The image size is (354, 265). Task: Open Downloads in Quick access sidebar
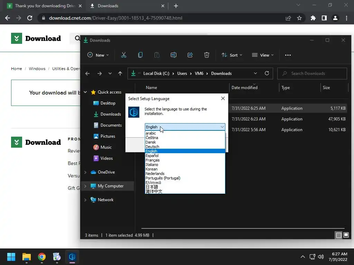tap(111, 114)
